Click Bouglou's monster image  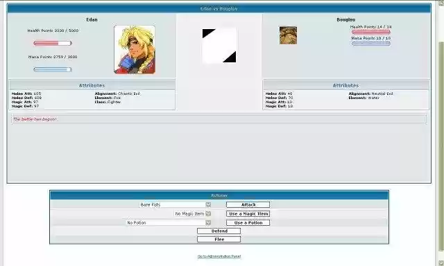(x=289, y=35)
